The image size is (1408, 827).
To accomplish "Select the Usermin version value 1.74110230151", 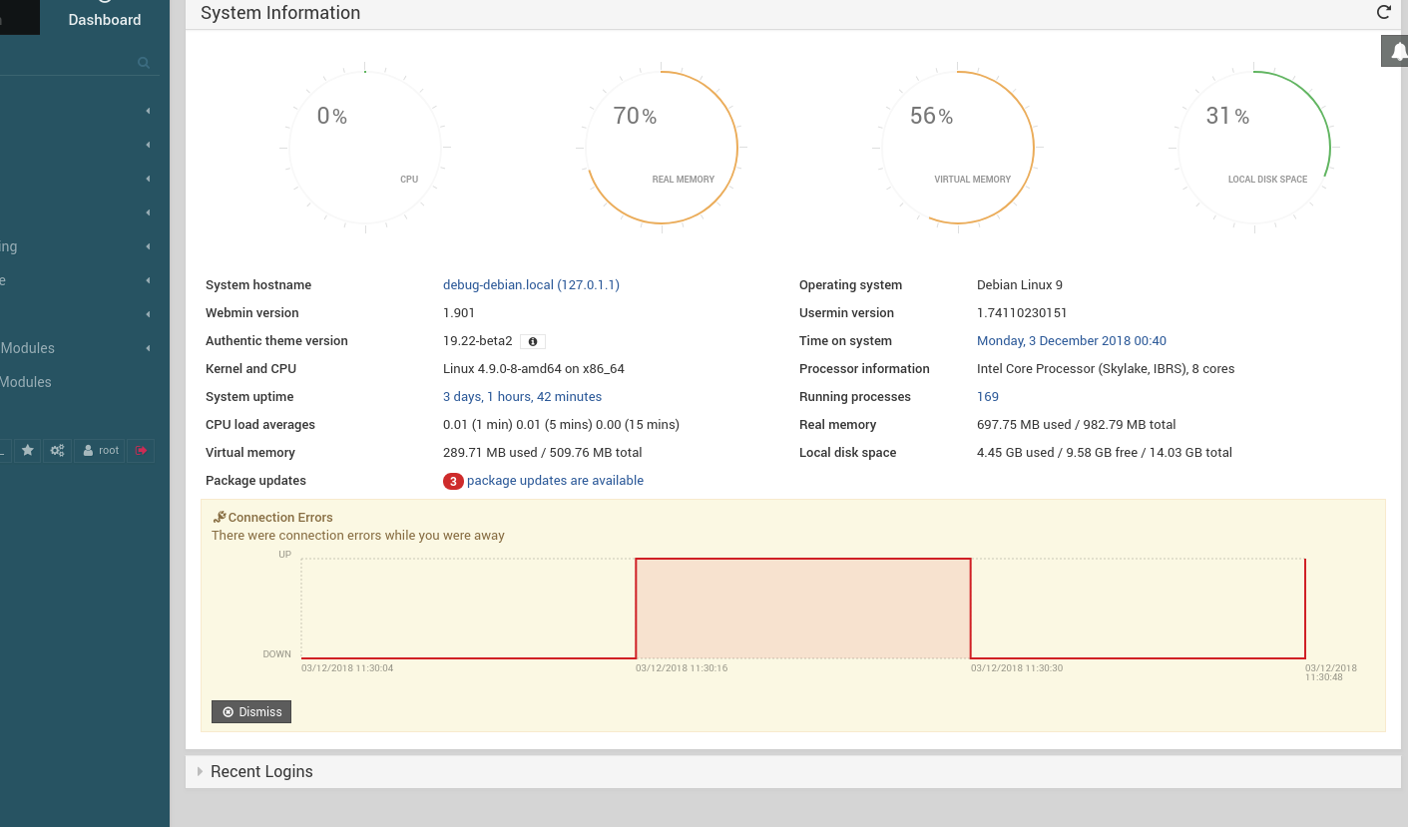I will (1022, 313).
